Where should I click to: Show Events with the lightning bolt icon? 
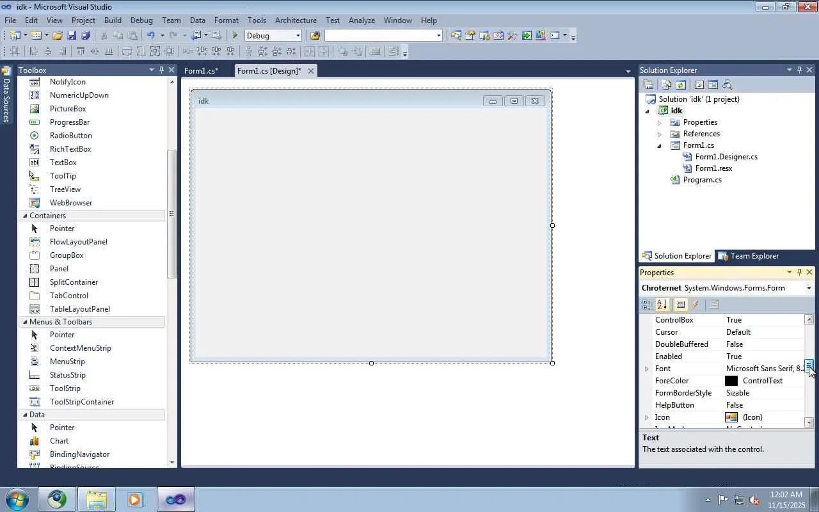pos(696,305)
